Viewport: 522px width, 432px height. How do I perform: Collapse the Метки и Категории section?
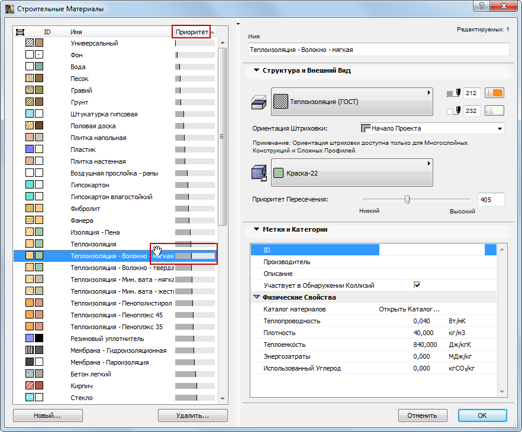[x=256, y=229]
